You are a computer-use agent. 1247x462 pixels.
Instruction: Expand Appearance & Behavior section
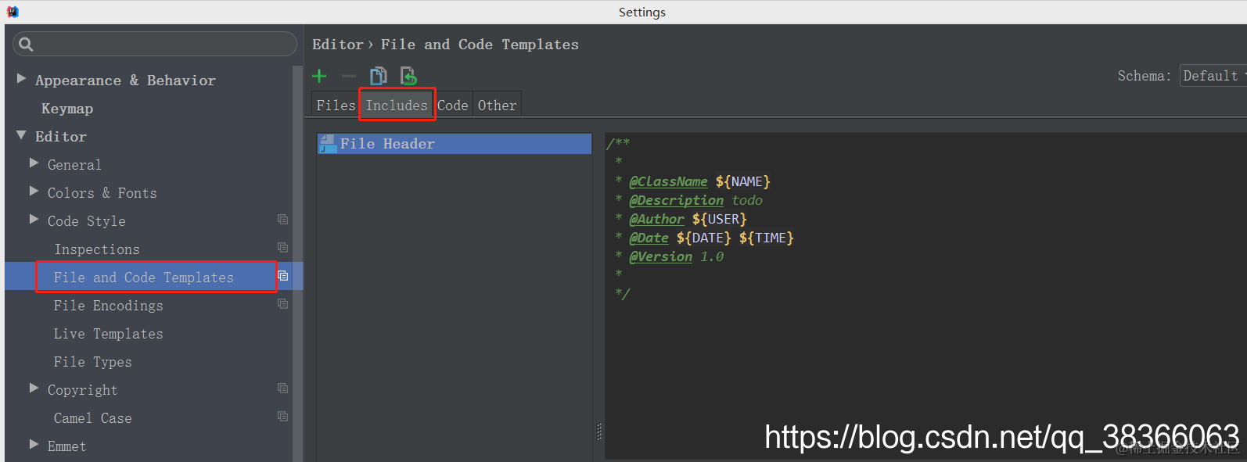click(x=22, y=79)
